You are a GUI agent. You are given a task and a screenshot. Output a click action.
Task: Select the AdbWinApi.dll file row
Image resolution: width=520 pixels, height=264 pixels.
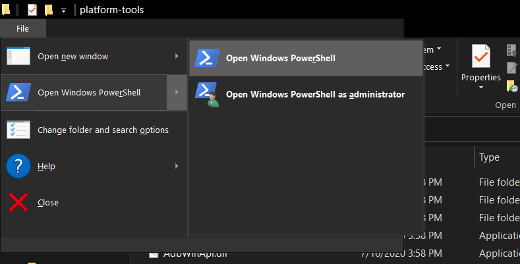tap(325, 253)
